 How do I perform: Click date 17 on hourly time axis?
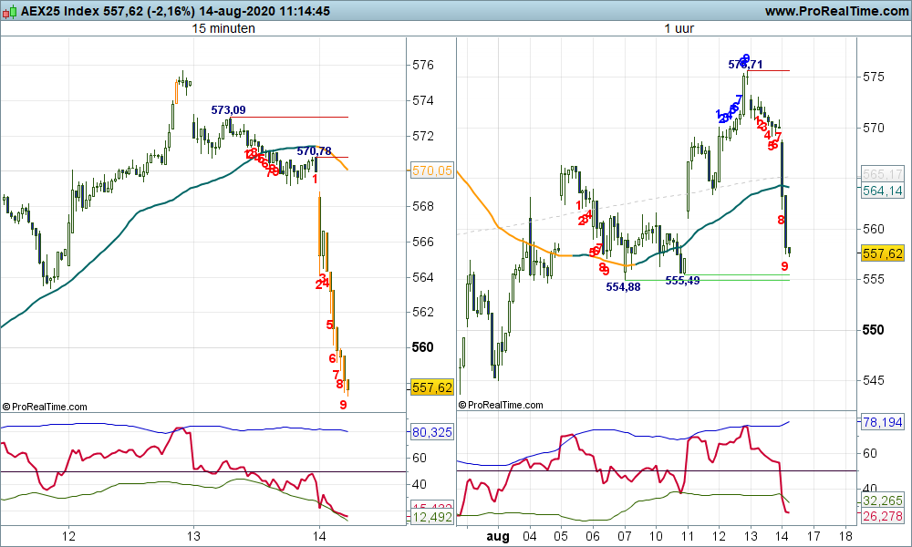pyautogui.click(x=814, y=536)
